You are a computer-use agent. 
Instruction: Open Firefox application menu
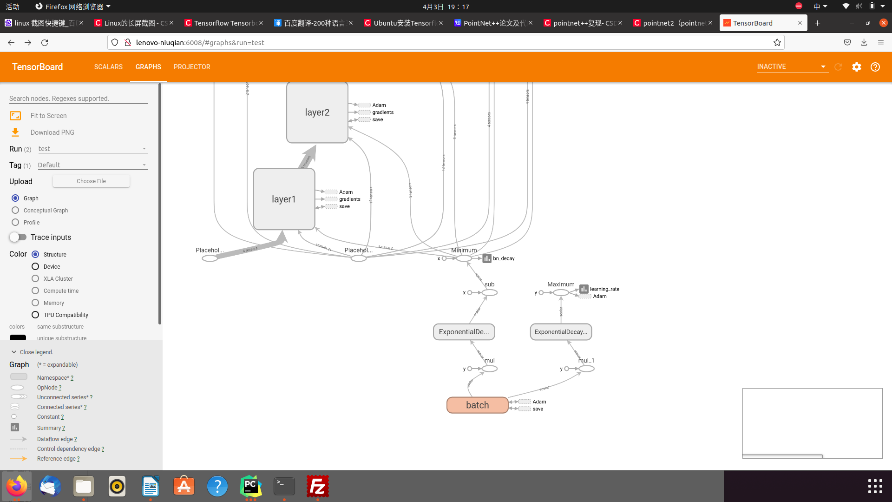[x=880, y=42]
